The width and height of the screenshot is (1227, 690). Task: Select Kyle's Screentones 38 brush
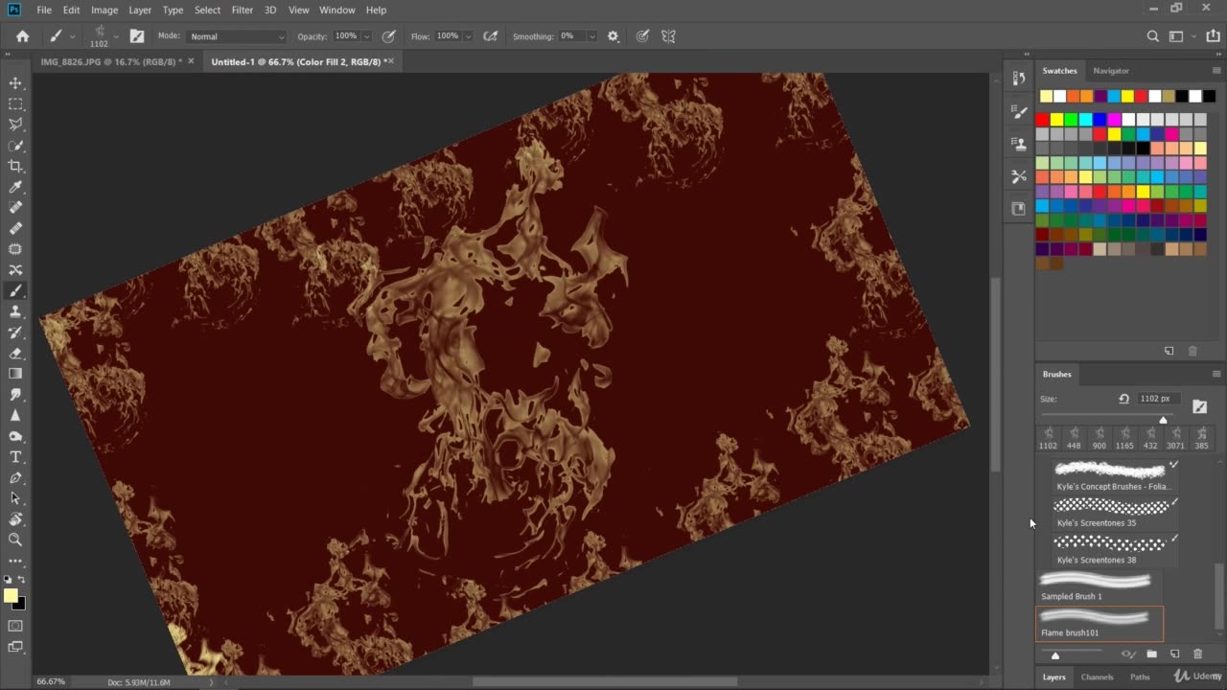1114,549
